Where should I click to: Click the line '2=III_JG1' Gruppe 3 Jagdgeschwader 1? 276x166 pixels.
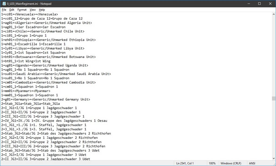[43, 116]
